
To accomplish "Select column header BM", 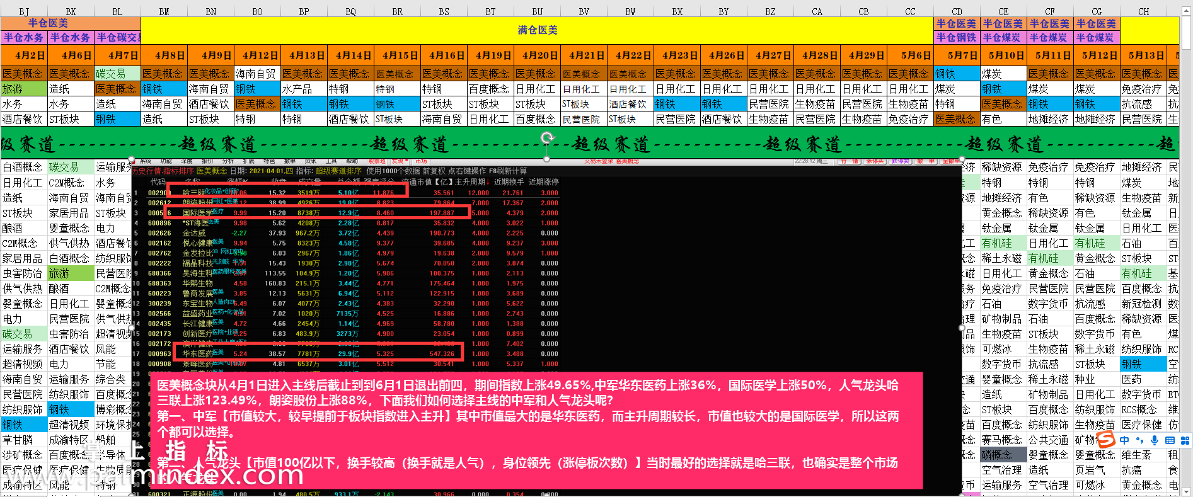I will [x=164, y=11].
